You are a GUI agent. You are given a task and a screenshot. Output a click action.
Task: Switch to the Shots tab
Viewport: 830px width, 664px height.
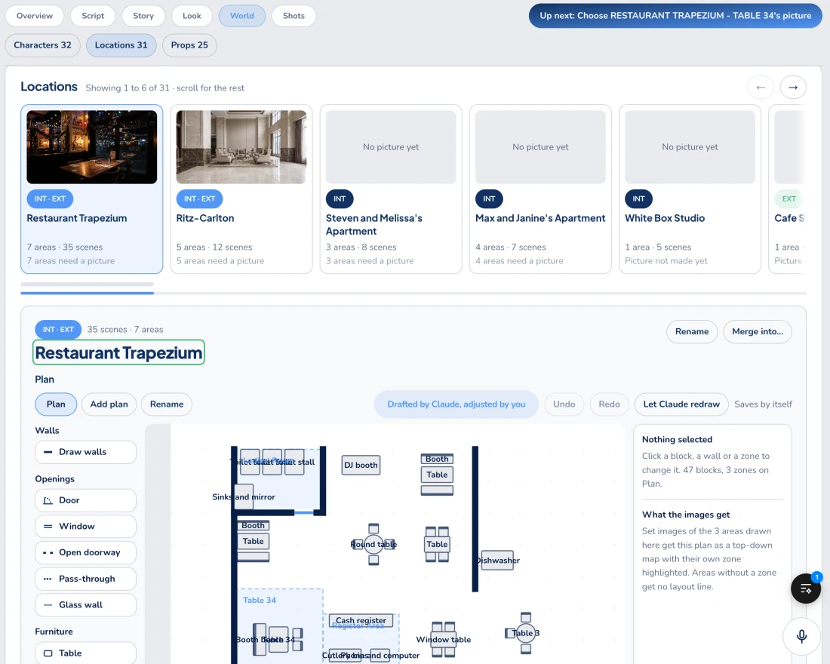pos(294,16)
